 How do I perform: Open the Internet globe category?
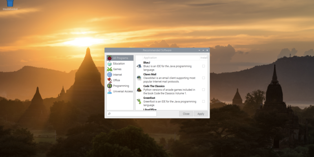120,75
